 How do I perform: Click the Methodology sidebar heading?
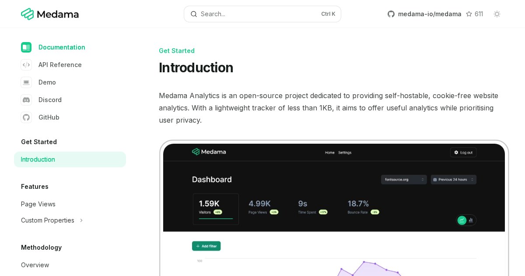41,248
